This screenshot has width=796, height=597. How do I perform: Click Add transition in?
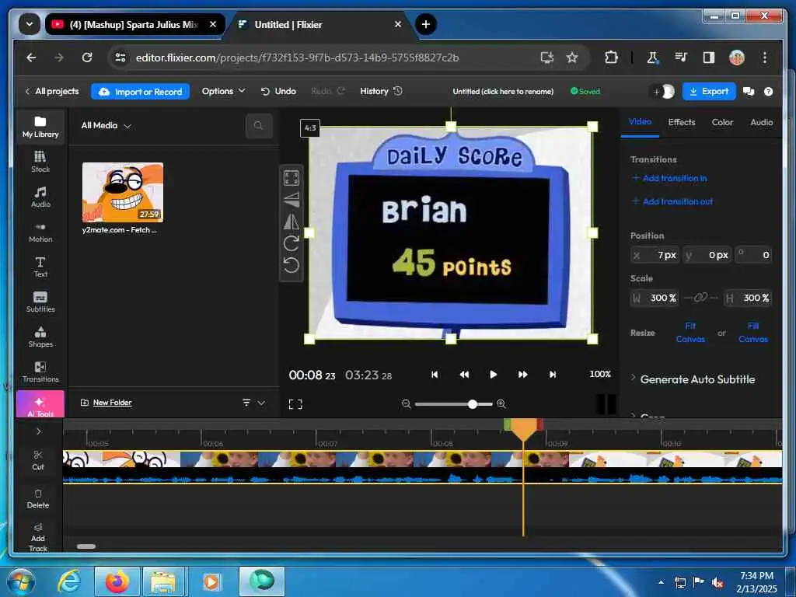pos(669,178)
